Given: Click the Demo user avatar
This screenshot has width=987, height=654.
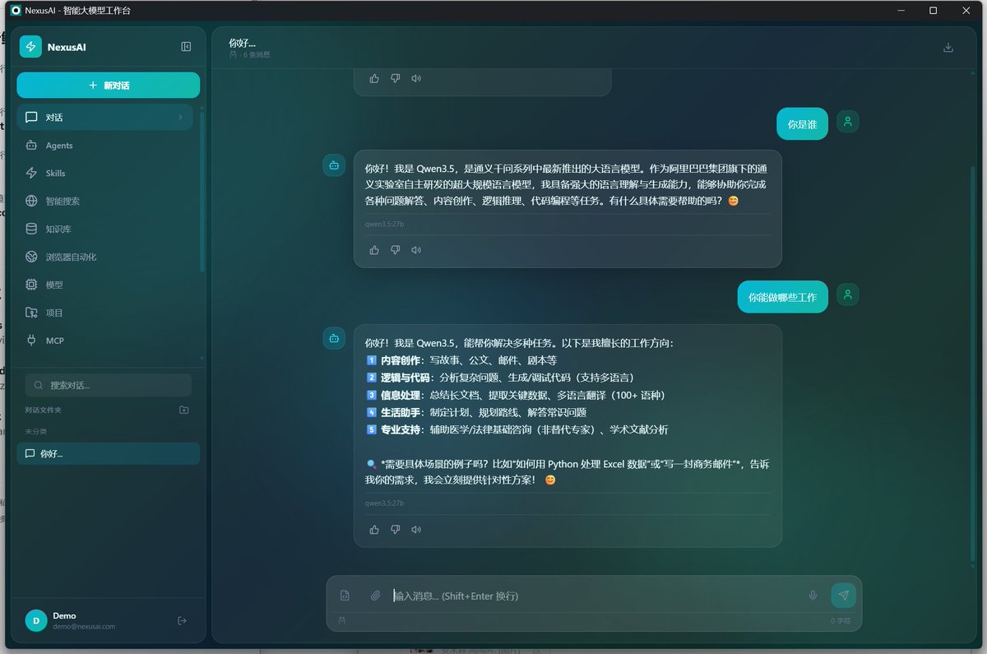Looking at the screenshot, I should (x=36, y=620).
